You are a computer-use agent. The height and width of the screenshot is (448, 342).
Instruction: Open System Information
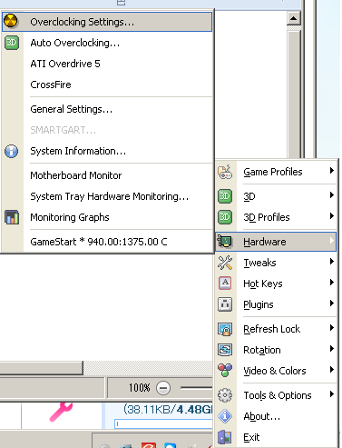click(x=107, y=151)
